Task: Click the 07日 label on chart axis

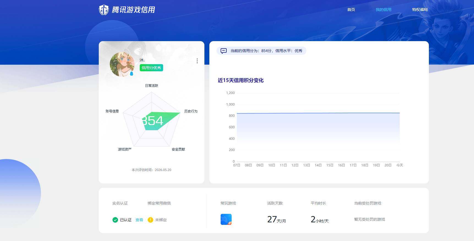Action: (x=237, y=165)
